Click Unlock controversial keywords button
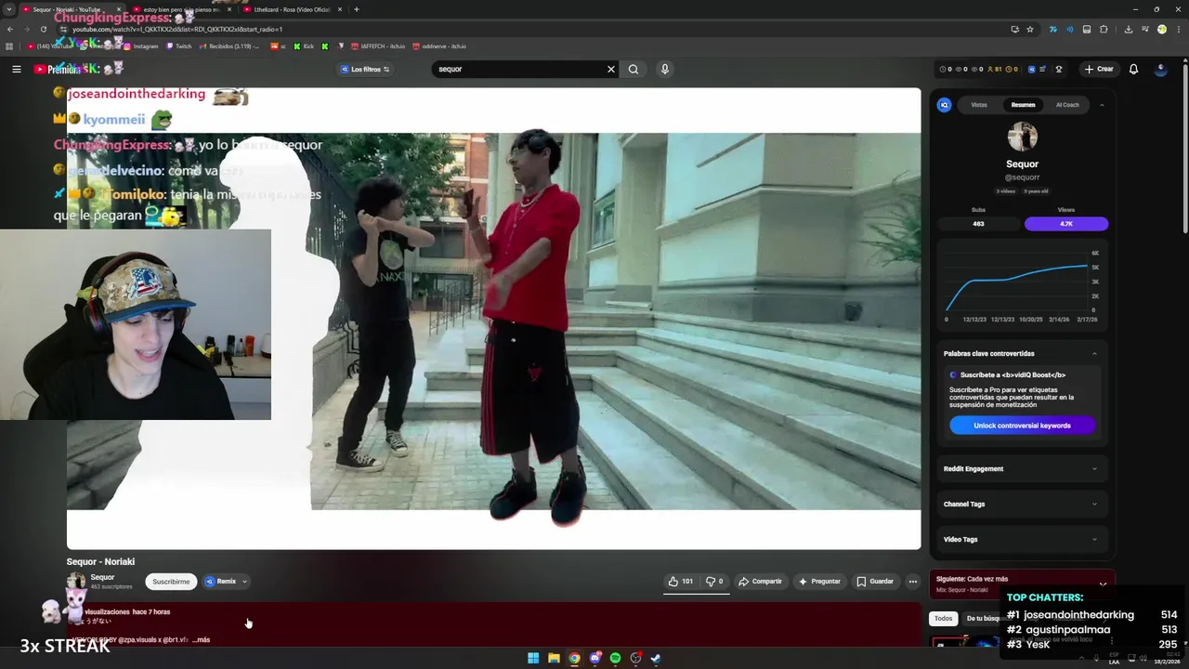The width and height of the screenshot is (1189, 669). [x=1022, y=426]
